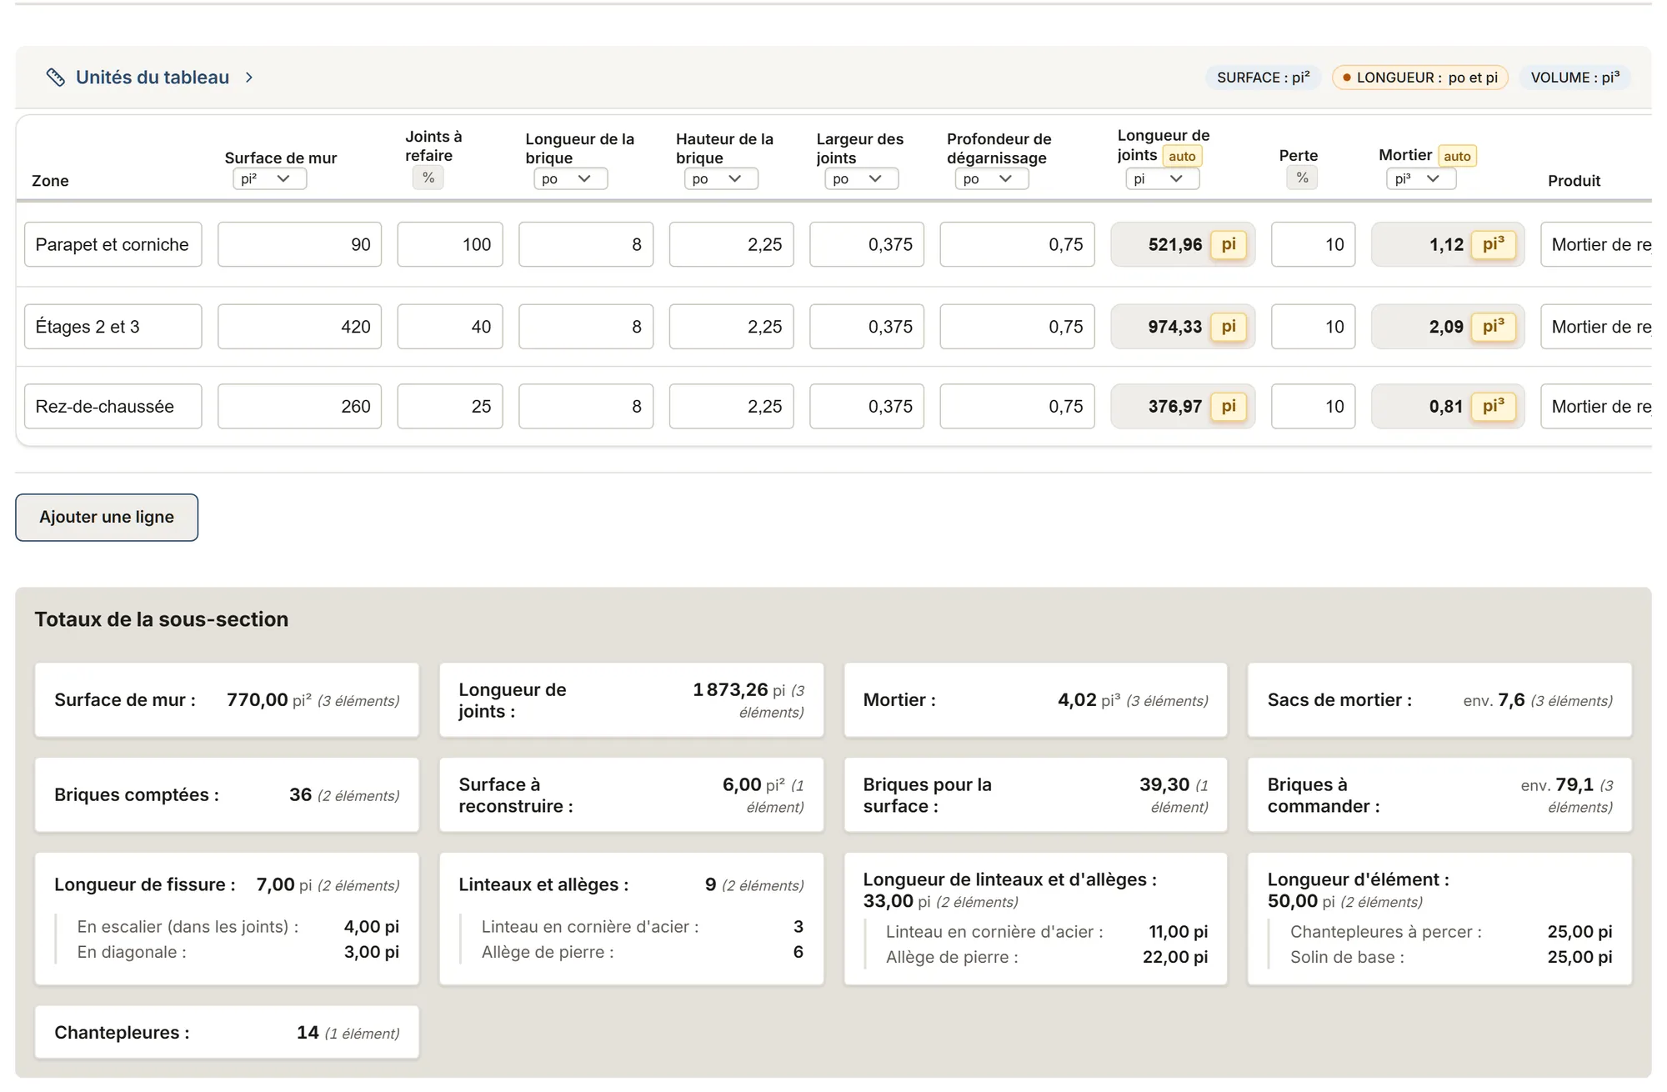Click the Briques à commander total card
The image size is (1667, 1092).
1439,795
